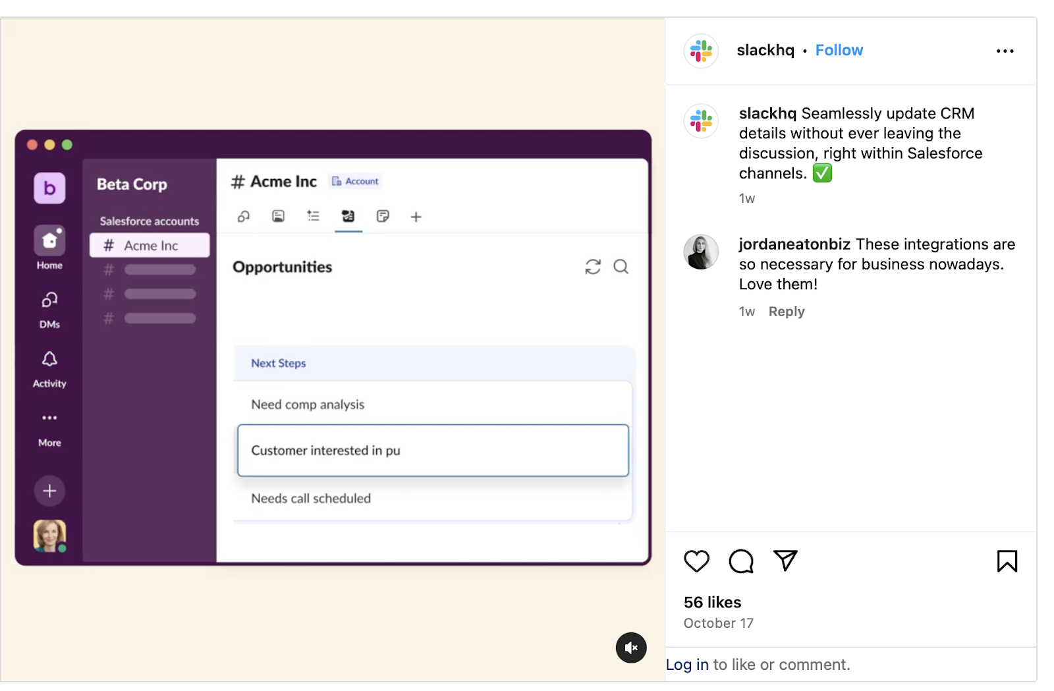
Task: Open comments with the speech bubble icon
Action: click(741, 561)
